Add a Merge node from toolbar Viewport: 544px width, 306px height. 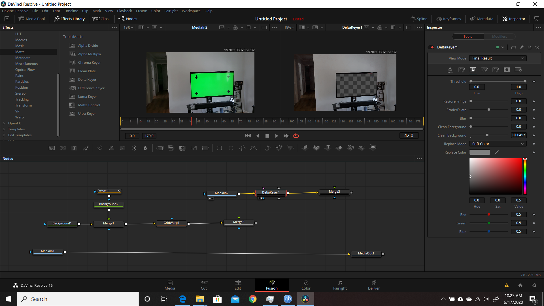(160, 148)
